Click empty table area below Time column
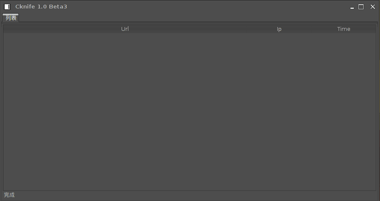 pyautogui.click(x=344, y=111)
